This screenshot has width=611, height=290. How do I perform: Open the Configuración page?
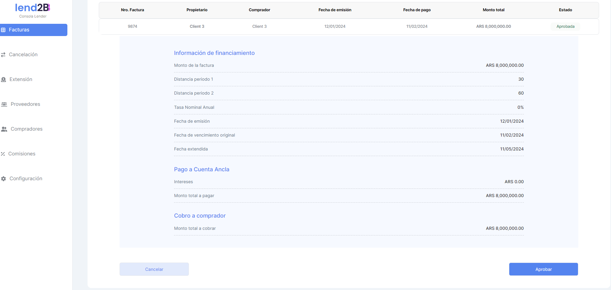pos(26,179)
